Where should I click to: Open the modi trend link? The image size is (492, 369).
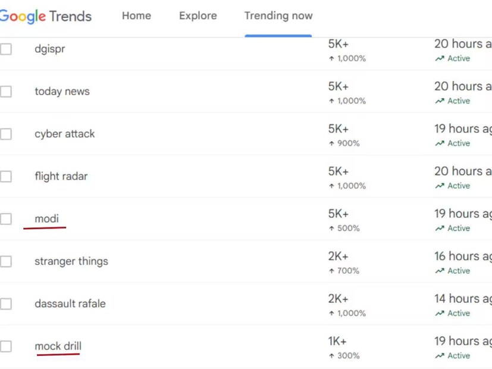46,219
